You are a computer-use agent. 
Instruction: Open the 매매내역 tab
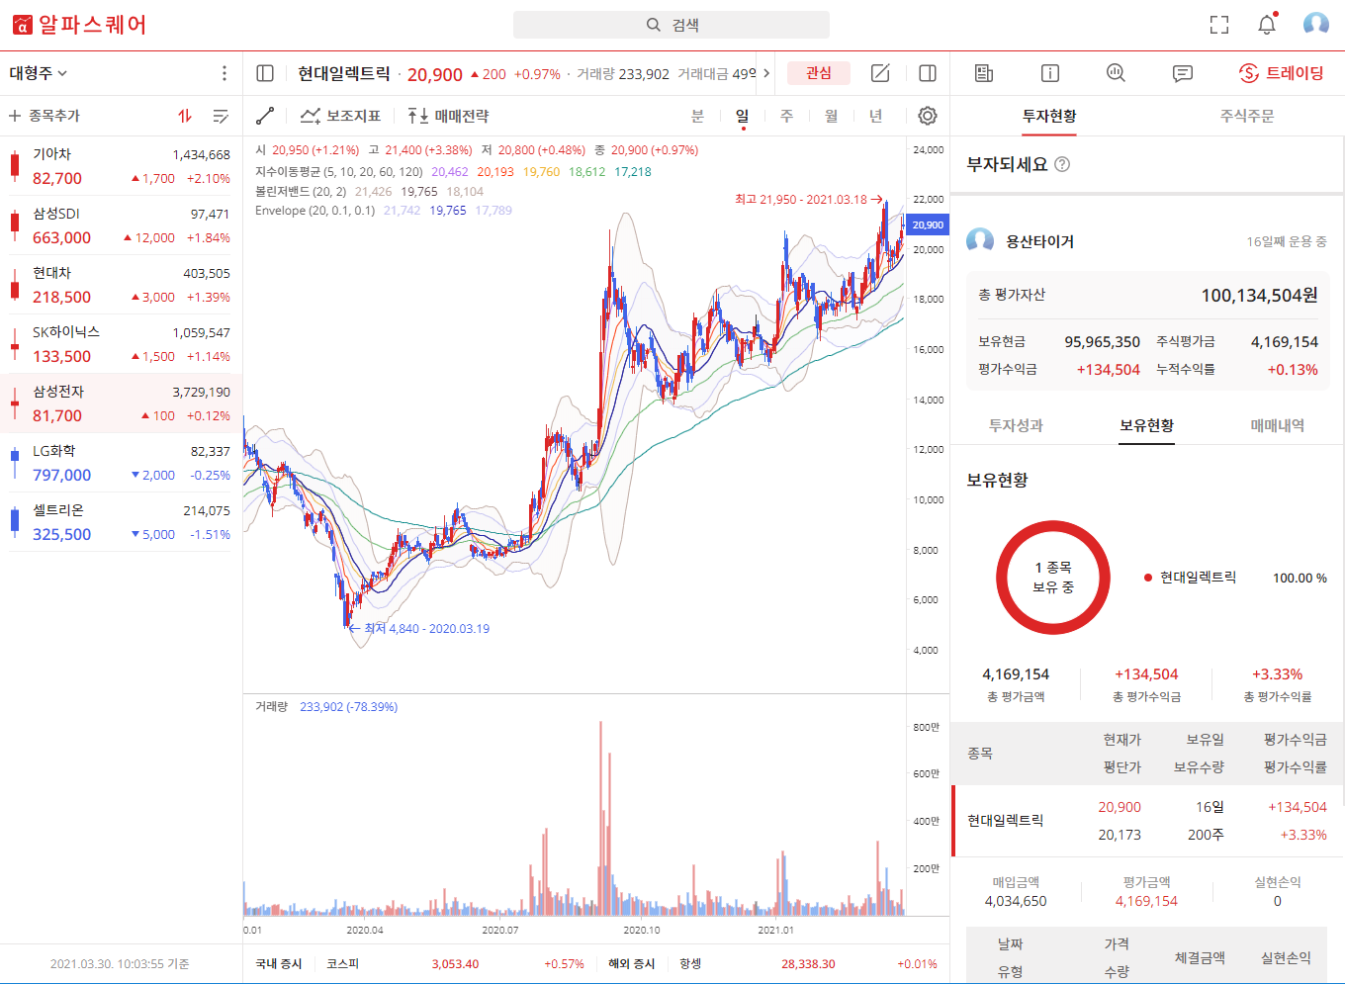click(x=1277, y=425)
